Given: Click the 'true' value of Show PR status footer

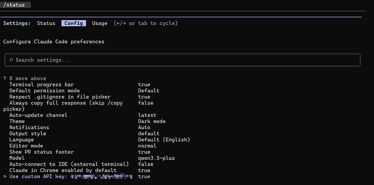Looking at the screenshot, I should point(144,152).
